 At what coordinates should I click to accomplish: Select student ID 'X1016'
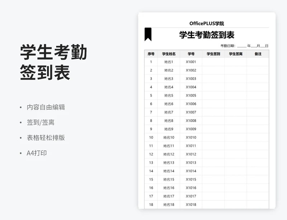click(191, 188)
